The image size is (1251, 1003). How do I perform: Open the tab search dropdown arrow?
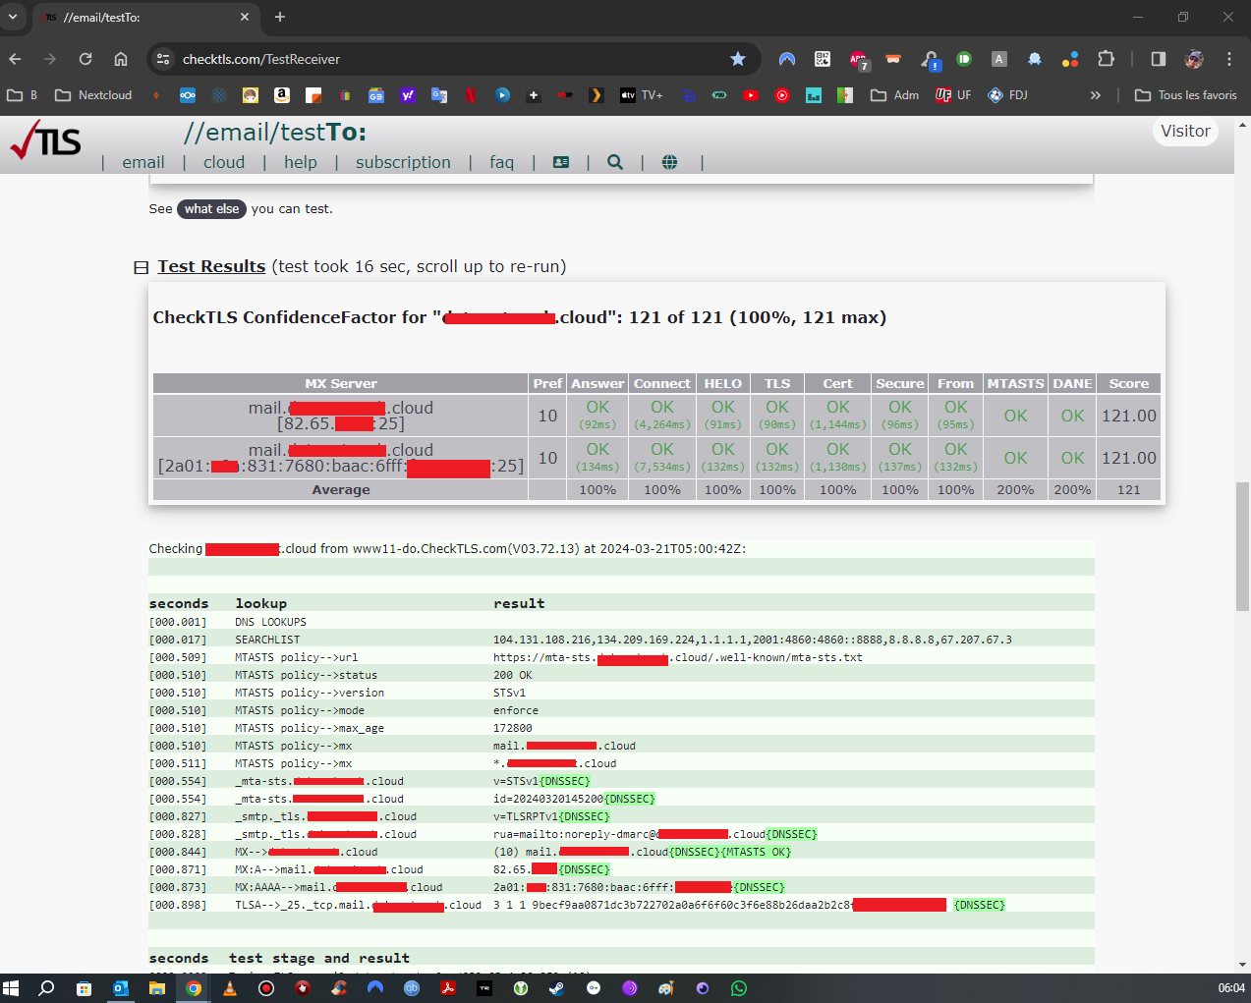click(x=13, y=17)
